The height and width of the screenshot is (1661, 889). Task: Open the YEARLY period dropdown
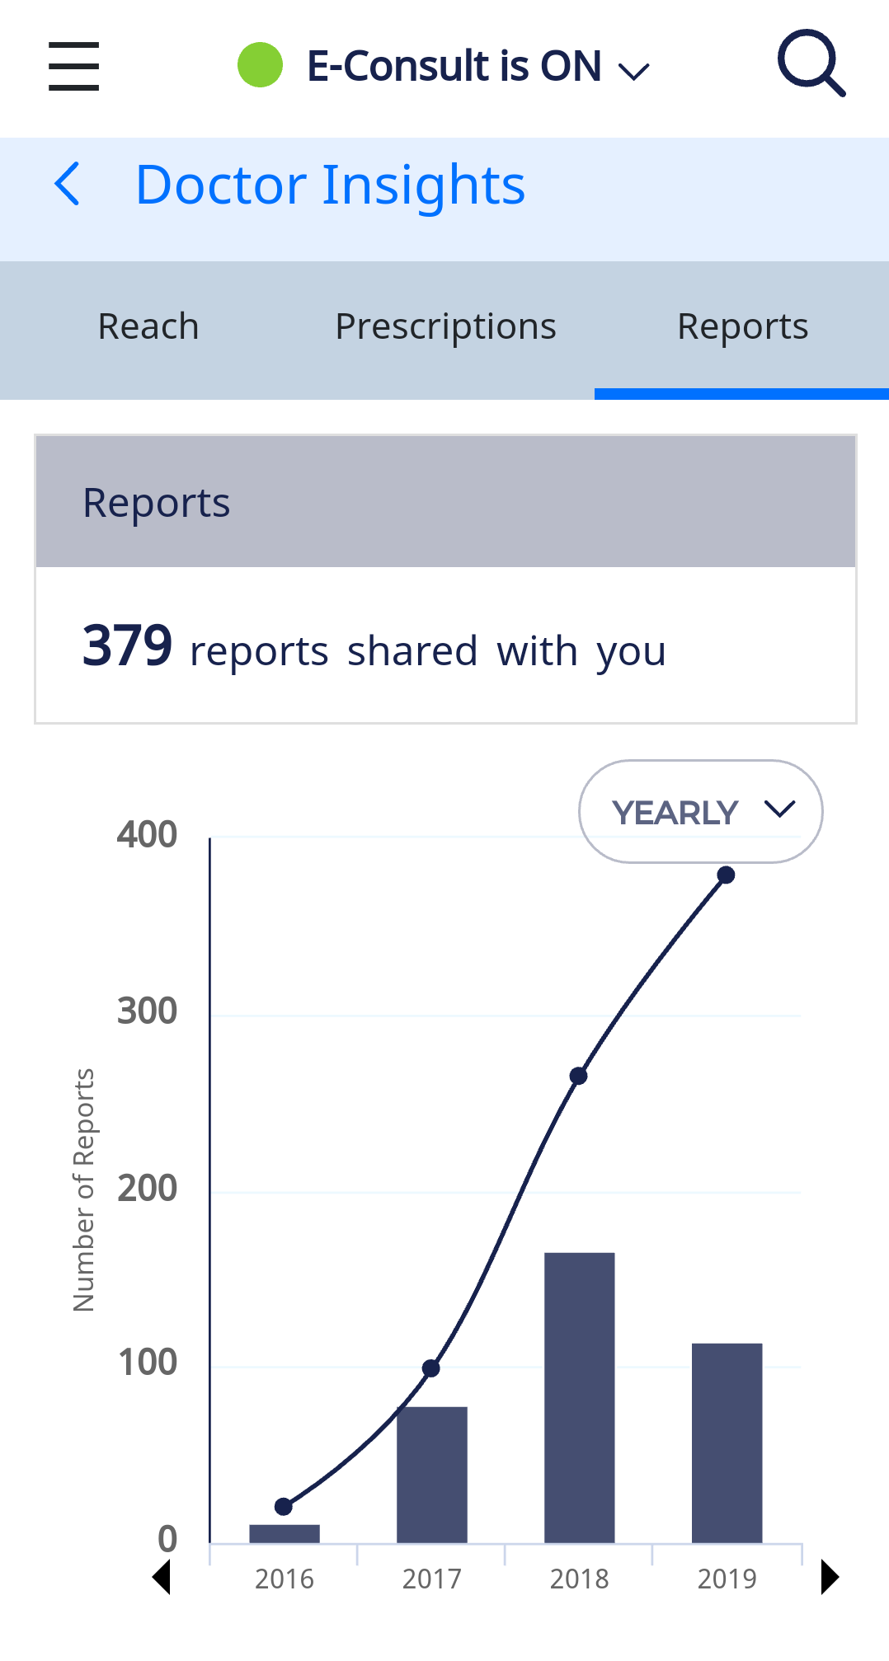click(x=700, y=812)
